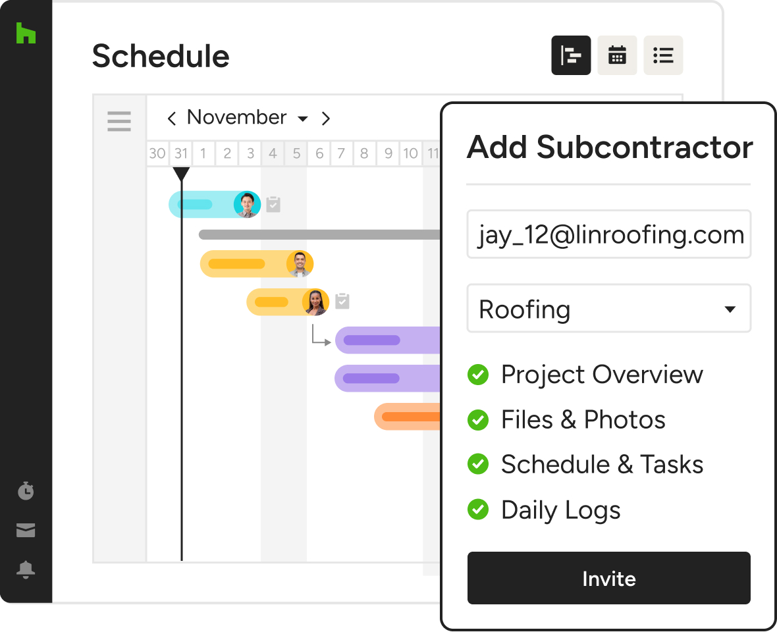Click the Houzz logo in the sidebar
Image resolution: width=777 pixels, height=632 pixels.
pyautogui.click(x=26, y=33)
